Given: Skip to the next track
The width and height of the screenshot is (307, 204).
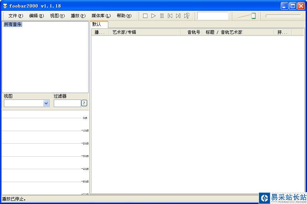Looking at the screenshot, I should point(178,16).
